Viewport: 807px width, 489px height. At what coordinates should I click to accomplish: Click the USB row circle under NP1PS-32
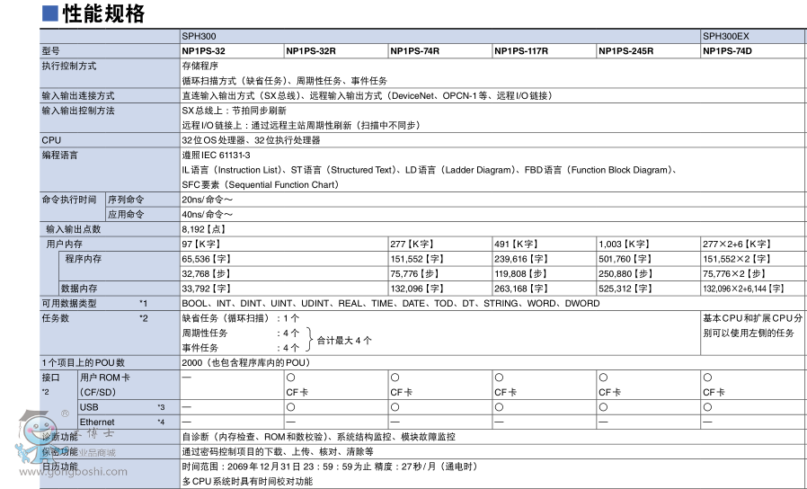(x=186, y=407)
